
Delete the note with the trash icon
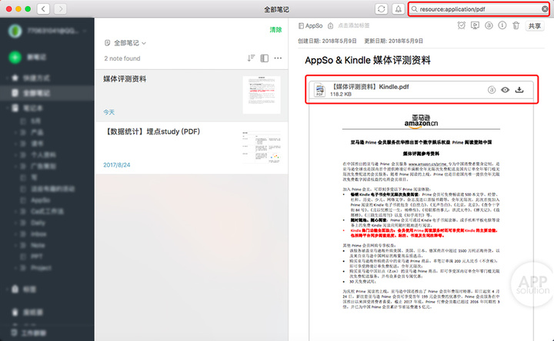coord(516,25)
